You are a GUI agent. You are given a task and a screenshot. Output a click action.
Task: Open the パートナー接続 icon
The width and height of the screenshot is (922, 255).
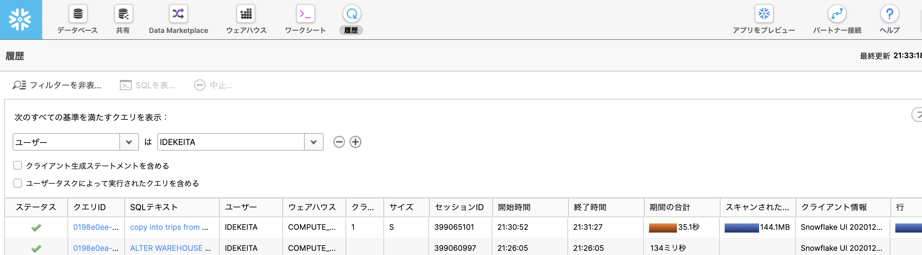837,14
